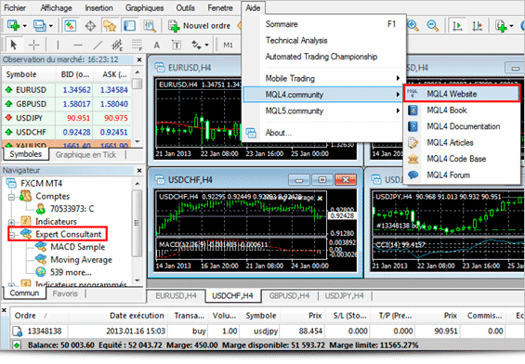Select the cursor arrow tool
This screenshot has width=525, height=364.
pyautogui.click(x=14, y=45)
